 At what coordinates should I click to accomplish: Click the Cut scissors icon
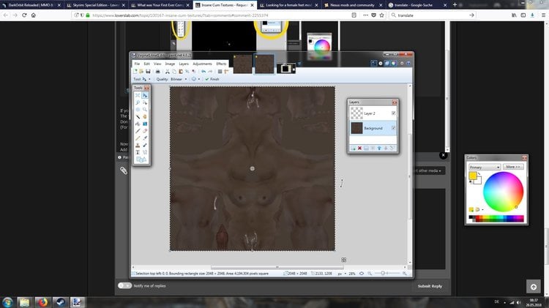tap(168, 72)
